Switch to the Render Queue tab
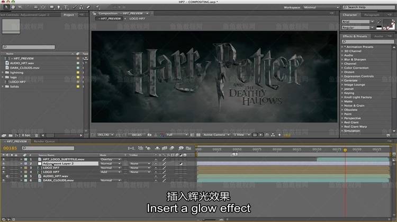397x222 pixels. (44, 141)
